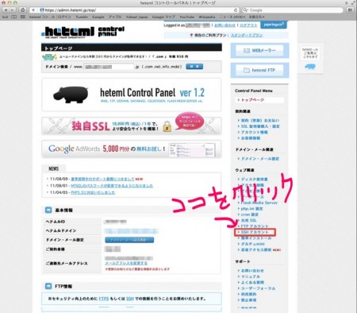Click the heteml control panel logo

83,33
